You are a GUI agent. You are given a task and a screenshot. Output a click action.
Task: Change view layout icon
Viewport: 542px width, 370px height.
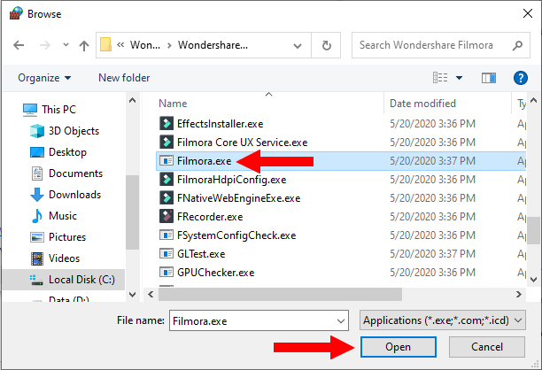point(440,78)
